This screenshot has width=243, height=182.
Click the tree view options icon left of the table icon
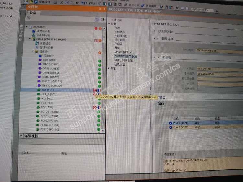pos(98,19)
